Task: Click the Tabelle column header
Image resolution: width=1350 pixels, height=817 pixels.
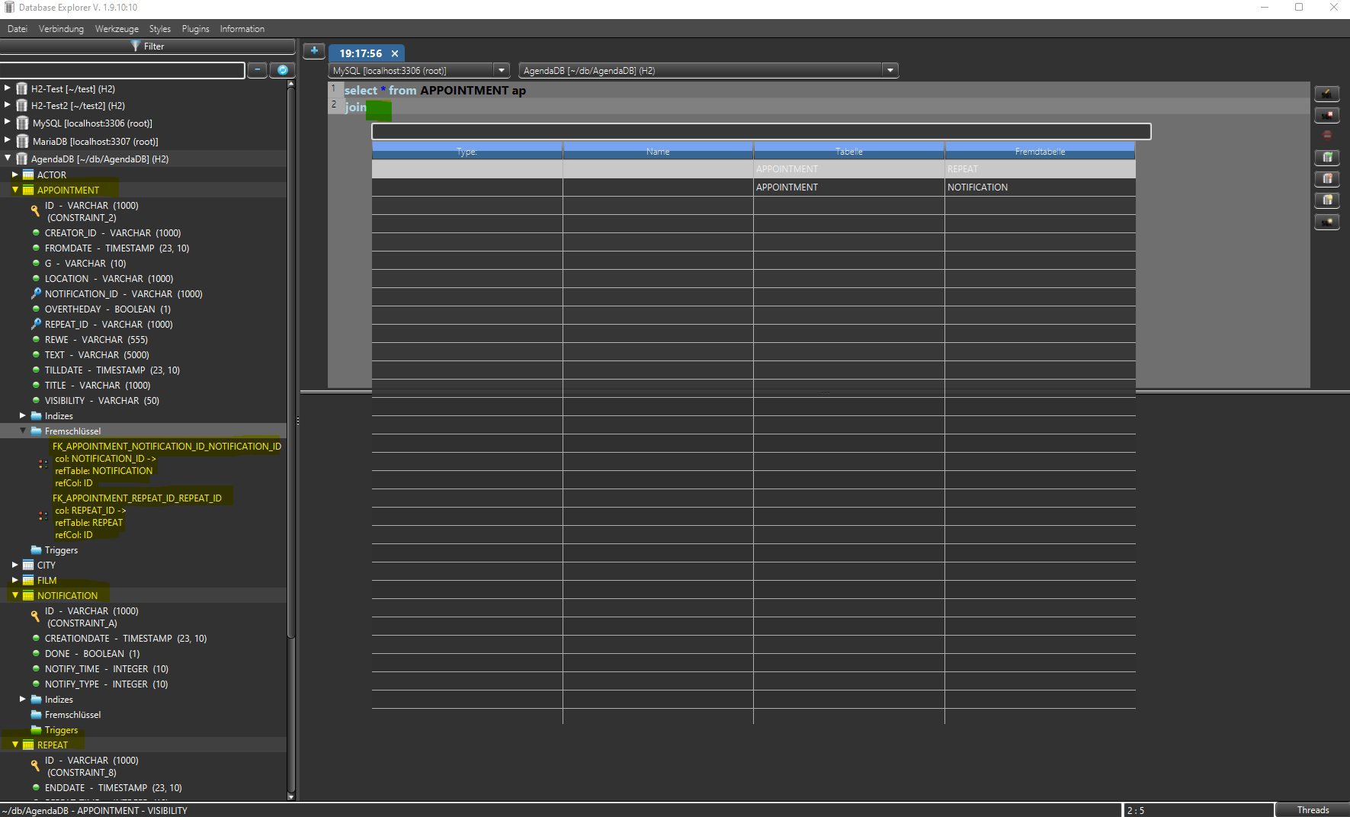Action: click(849, 151)
